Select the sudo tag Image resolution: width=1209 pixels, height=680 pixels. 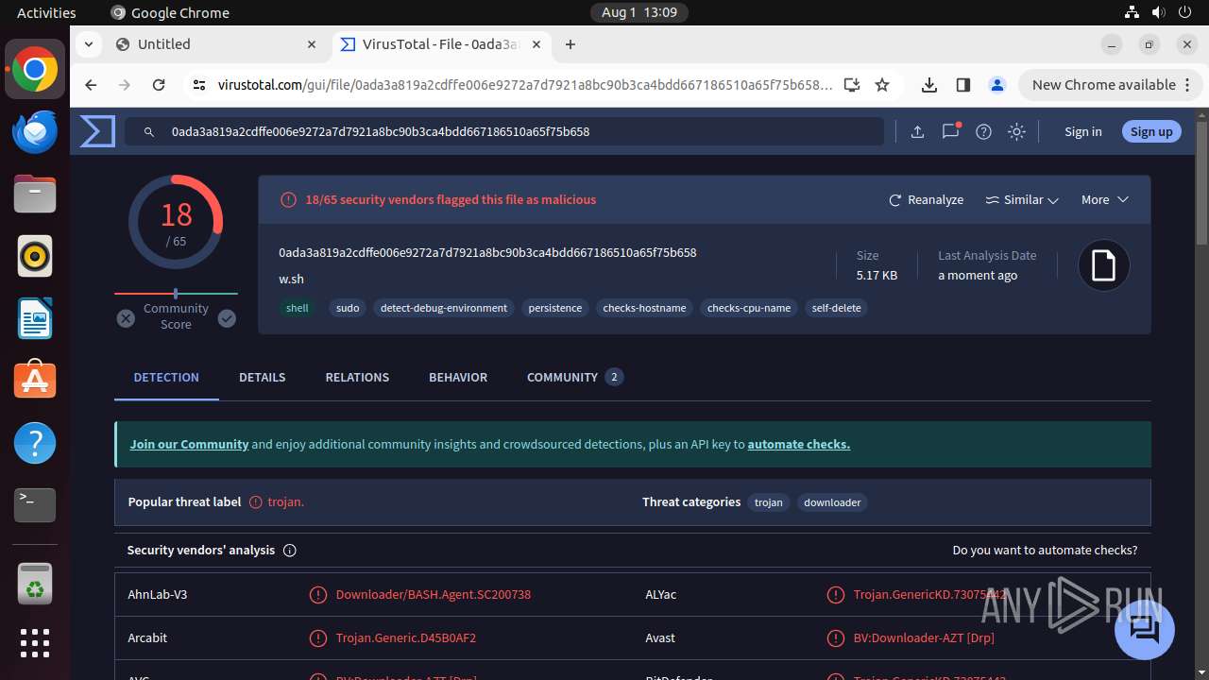348,308
